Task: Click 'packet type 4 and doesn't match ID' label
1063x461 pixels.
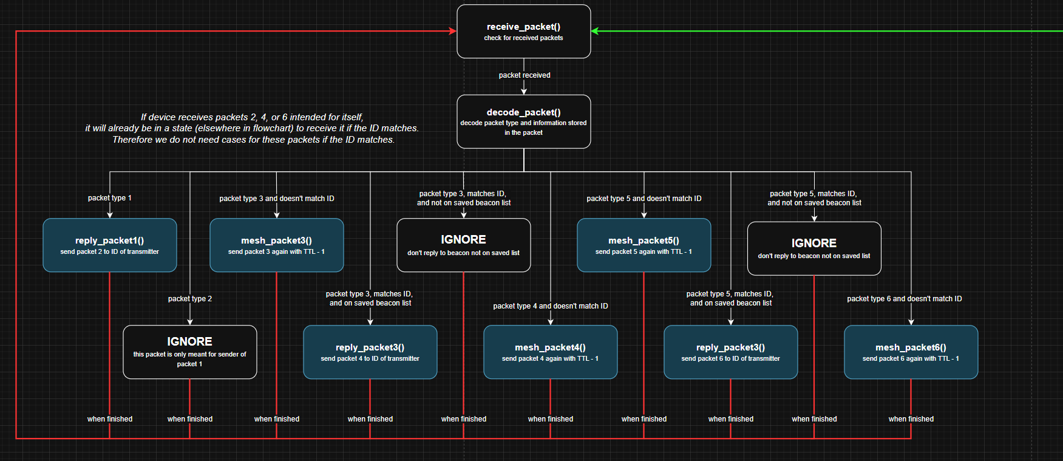Action: click(x=551, y=306)
